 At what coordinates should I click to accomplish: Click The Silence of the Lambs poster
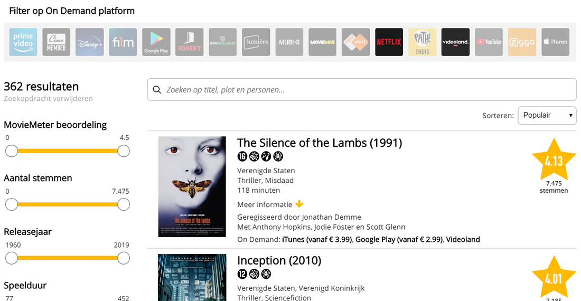pyautogui.click(x=192, y=186)
